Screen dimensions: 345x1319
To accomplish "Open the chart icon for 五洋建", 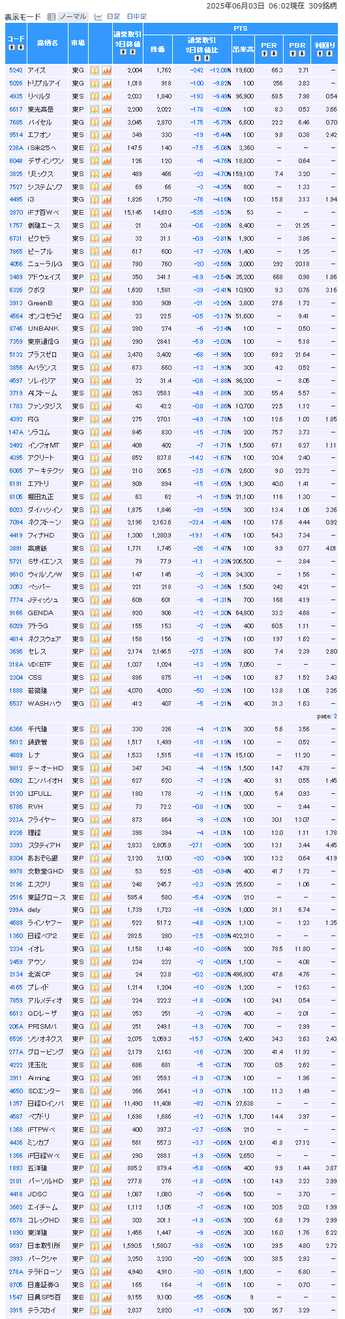I will point(106,1168).
